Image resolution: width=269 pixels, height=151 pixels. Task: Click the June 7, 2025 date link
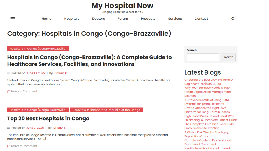click(x=35, y=128)
